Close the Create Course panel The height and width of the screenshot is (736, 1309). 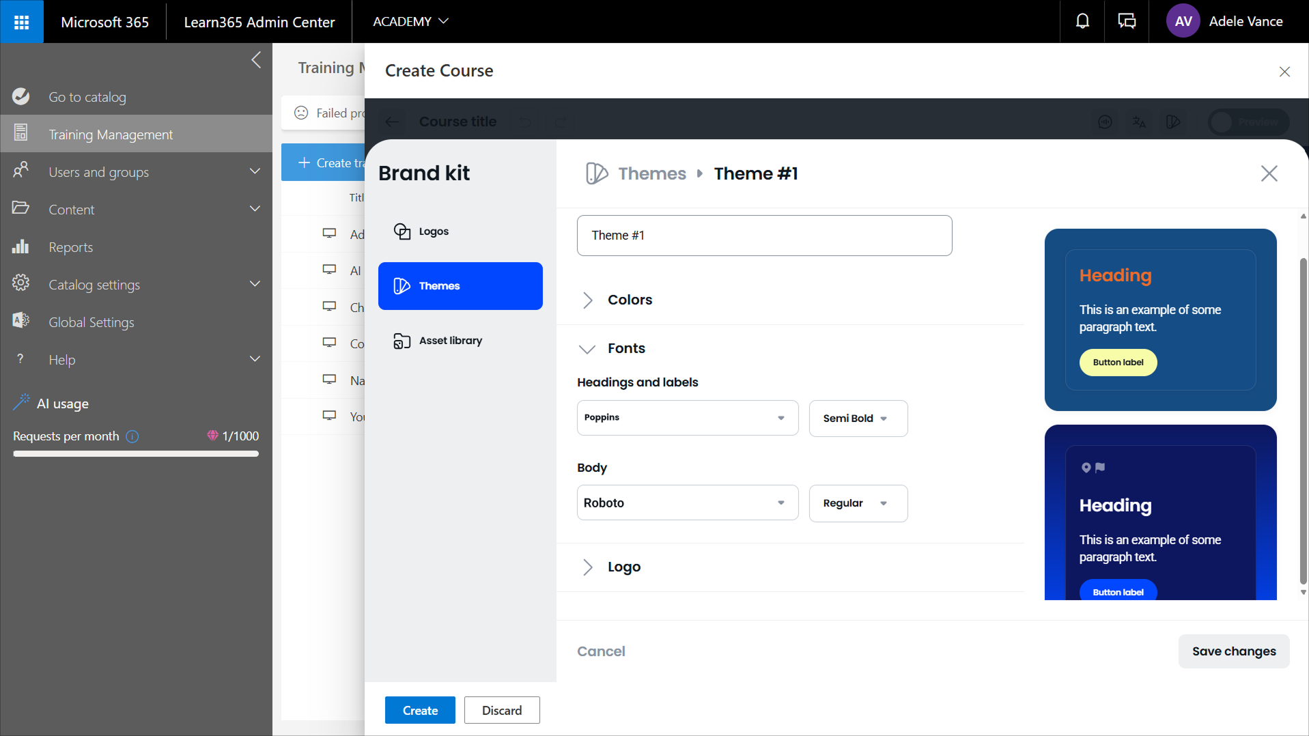[1284, 72]
